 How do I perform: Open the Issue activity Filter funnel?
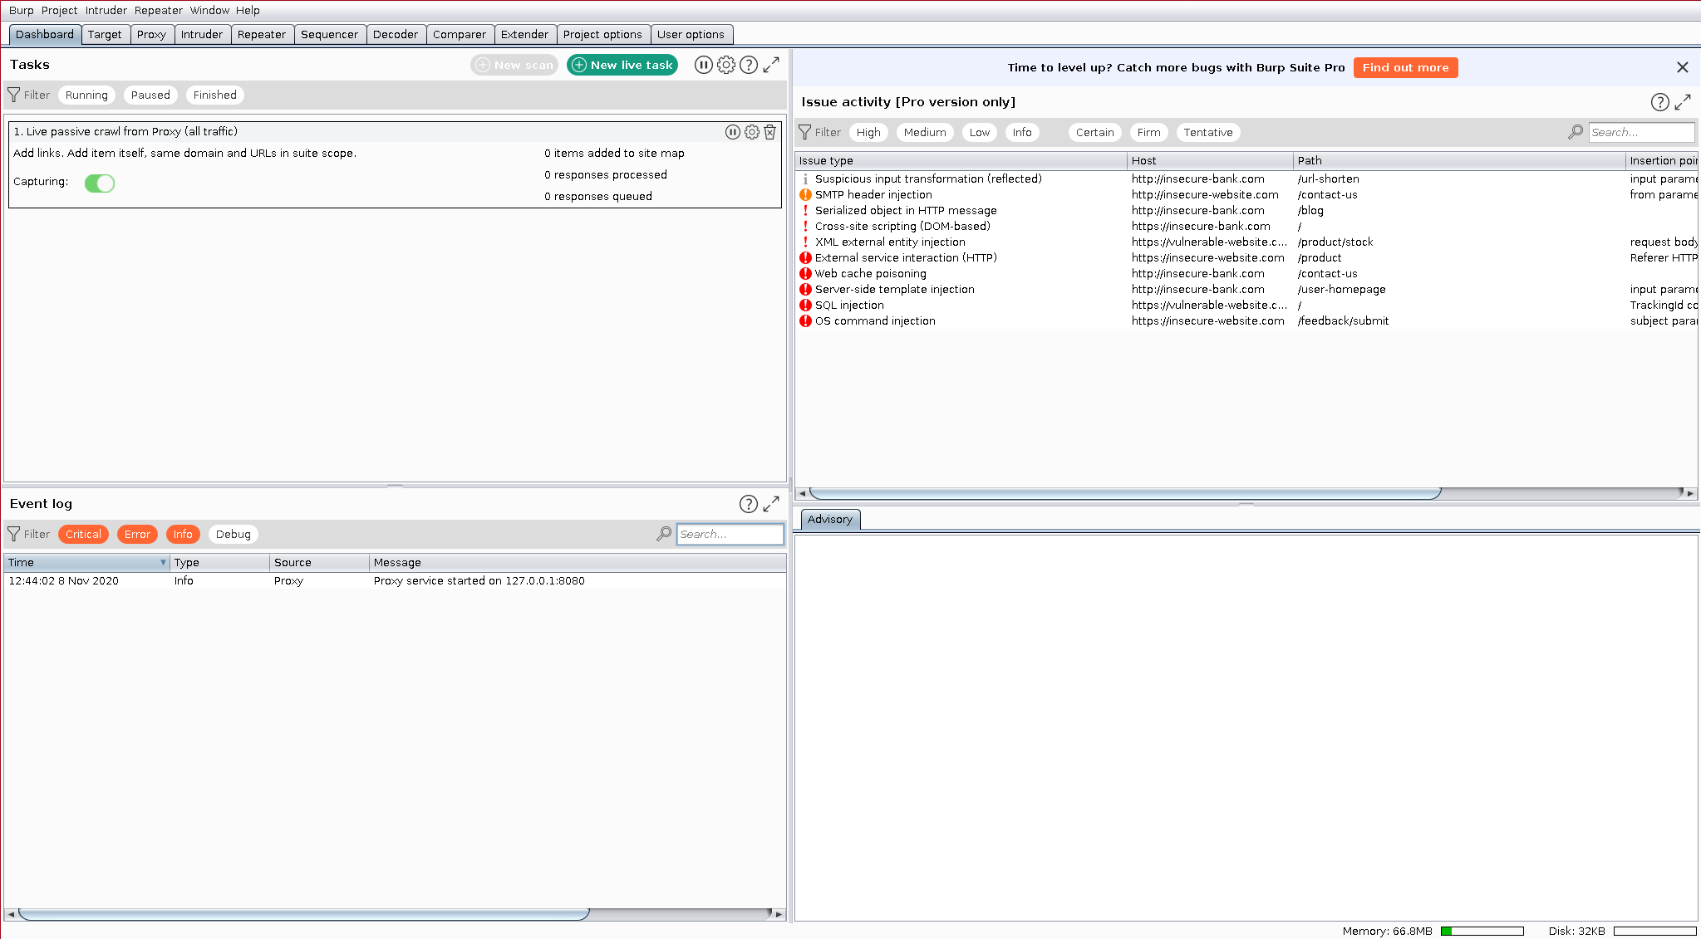804,133
